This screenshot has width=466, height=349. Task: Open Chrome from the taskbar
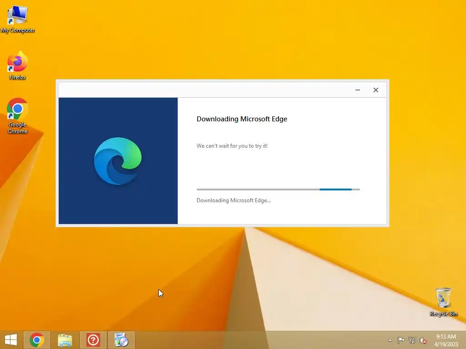37,340
